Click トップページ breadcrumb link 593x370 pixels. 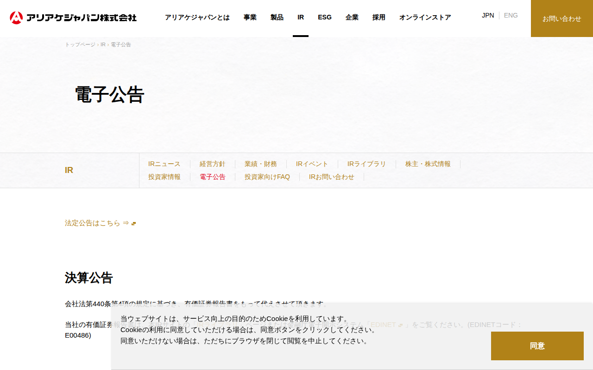click(80, 44)
